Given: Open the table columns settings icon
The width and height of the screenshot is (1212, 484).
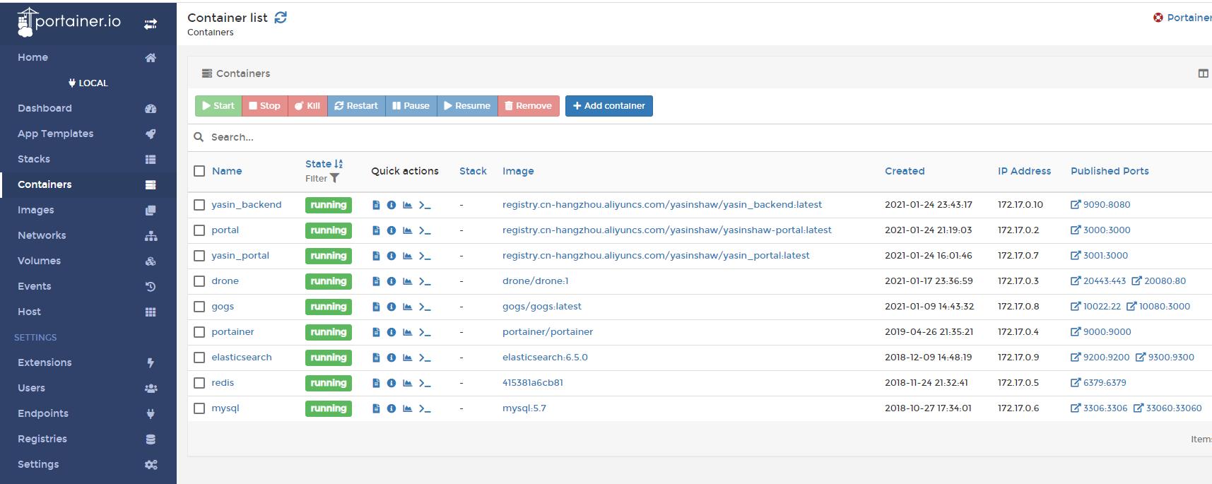Looking at the screenshot, I should click(x=1203, y=73).
